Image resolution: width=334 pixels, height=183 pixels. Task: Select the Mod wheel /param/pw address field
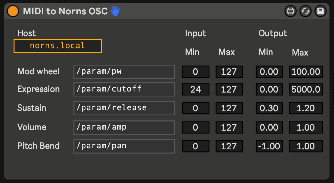click(124, 72)
